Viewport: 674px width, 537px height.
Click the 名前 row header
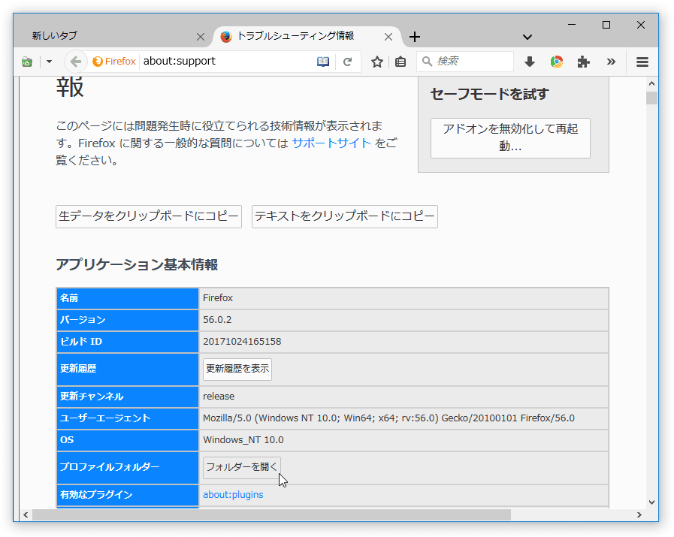pyautogui.click(x=127, y=298)
